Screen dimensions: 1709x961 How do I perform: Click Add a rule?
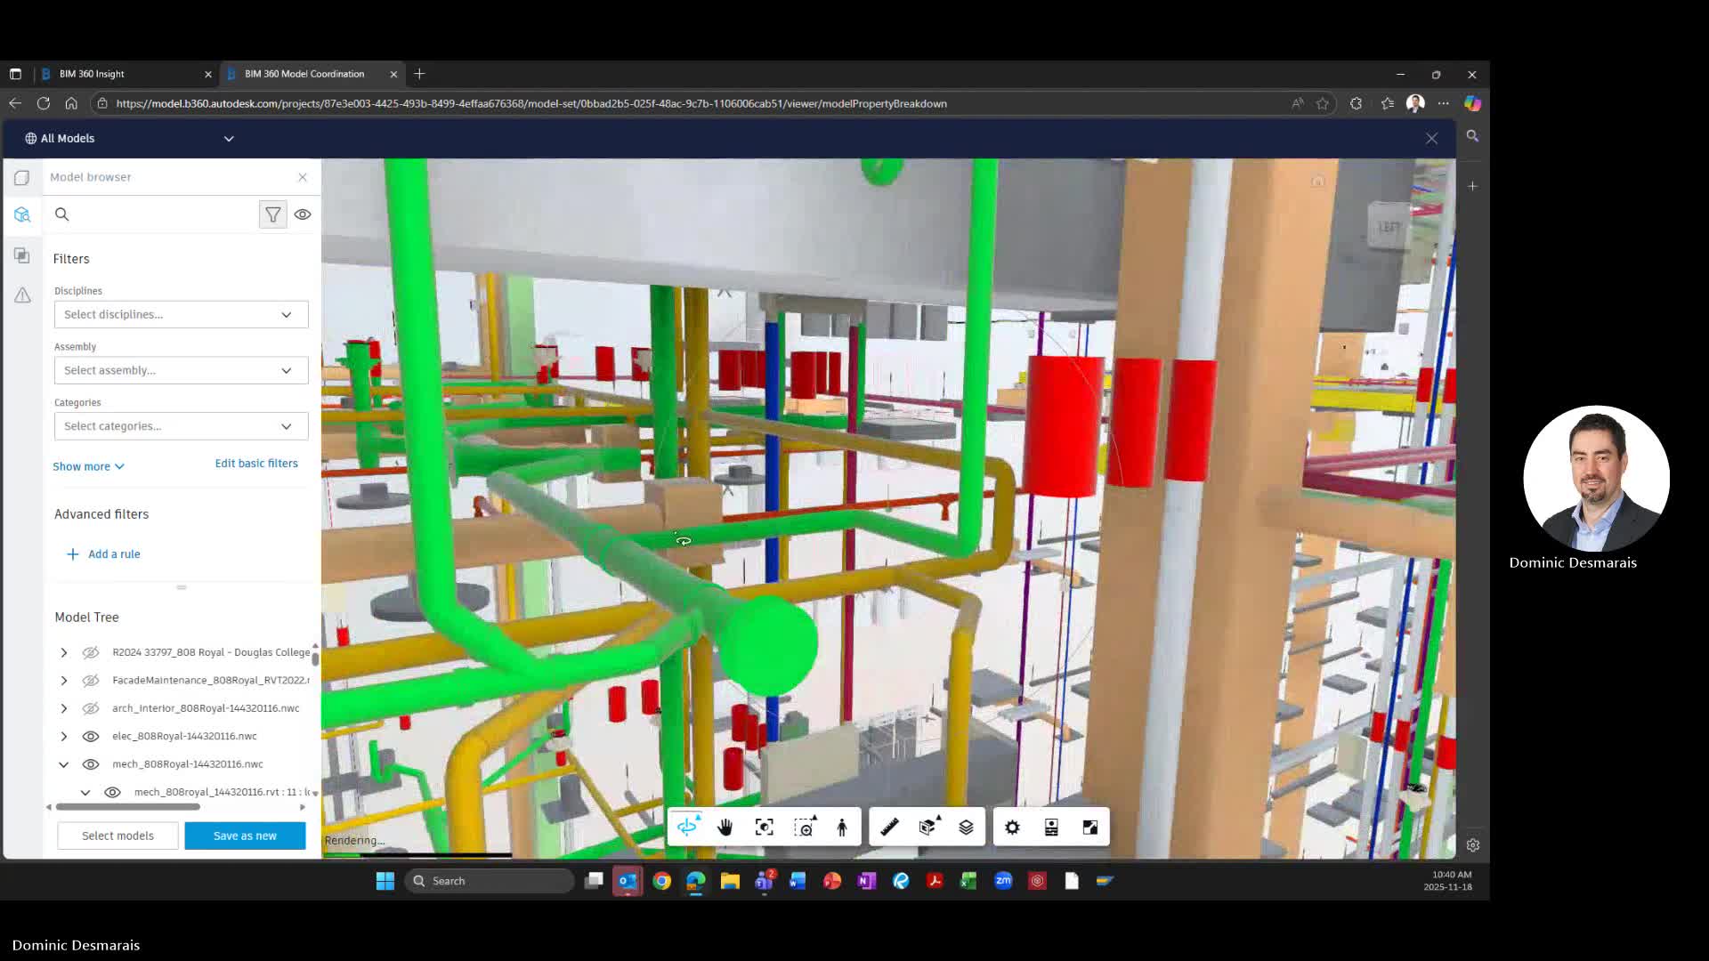[x=104, y=554]
